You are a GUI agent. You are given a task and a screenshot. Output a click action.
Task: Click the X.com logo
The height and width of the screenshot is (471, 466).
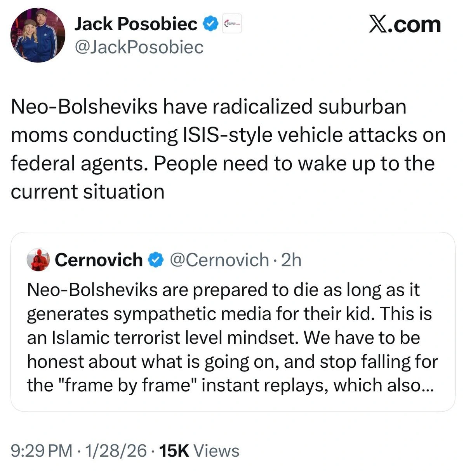pos(404,24)
